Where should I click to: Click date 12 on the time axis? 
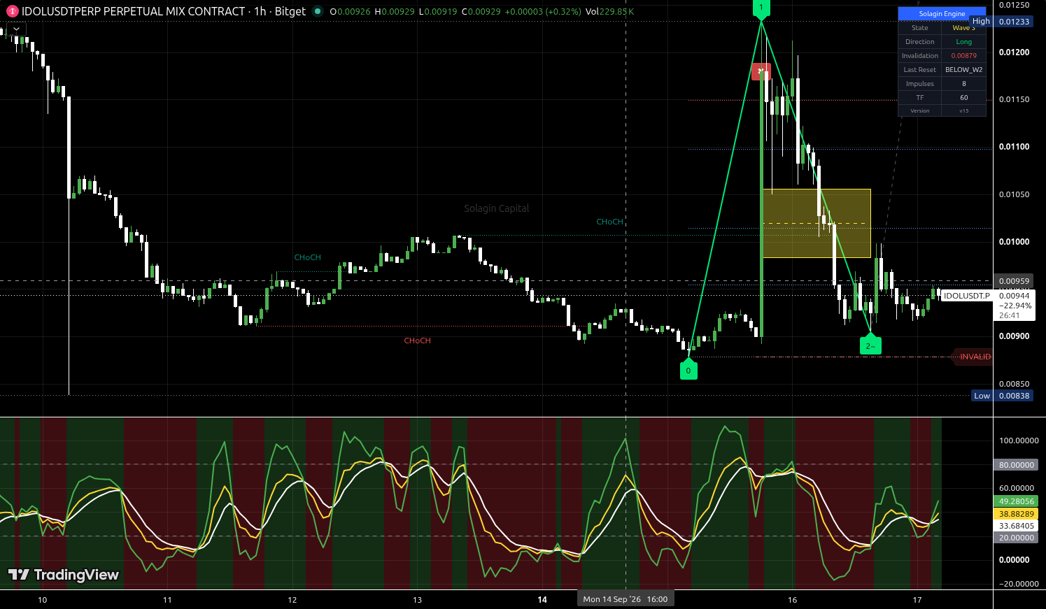pos(292,600)
